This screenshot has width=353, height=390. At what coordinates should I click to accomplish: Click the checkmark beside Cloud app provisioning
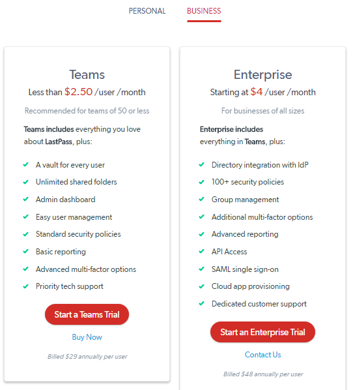(x=202, y=286)
